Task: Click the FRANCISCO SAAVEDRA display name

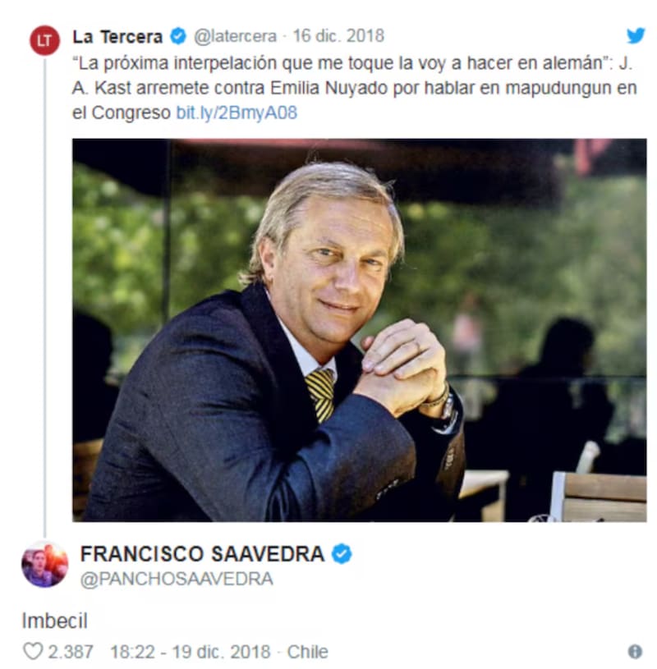Action: 202,554
